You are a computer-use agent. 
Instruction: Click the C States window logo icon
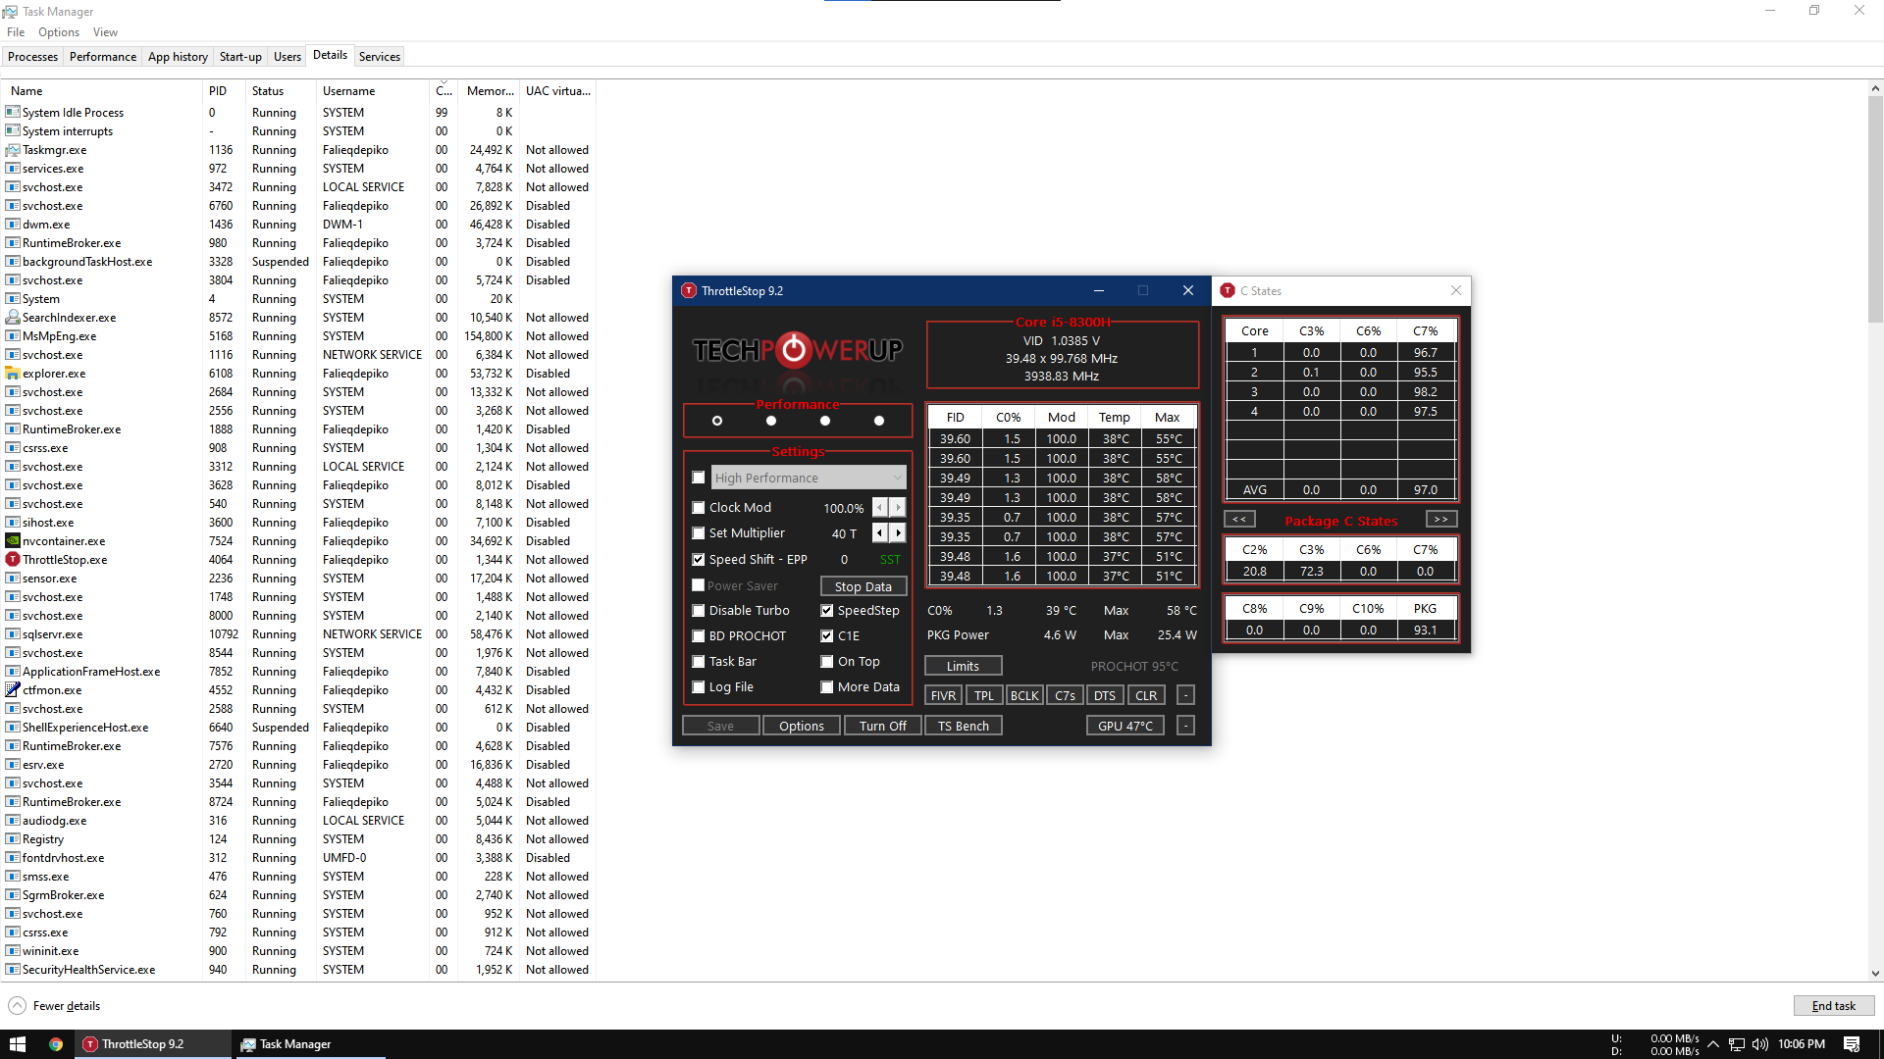tap(1228, 291)
